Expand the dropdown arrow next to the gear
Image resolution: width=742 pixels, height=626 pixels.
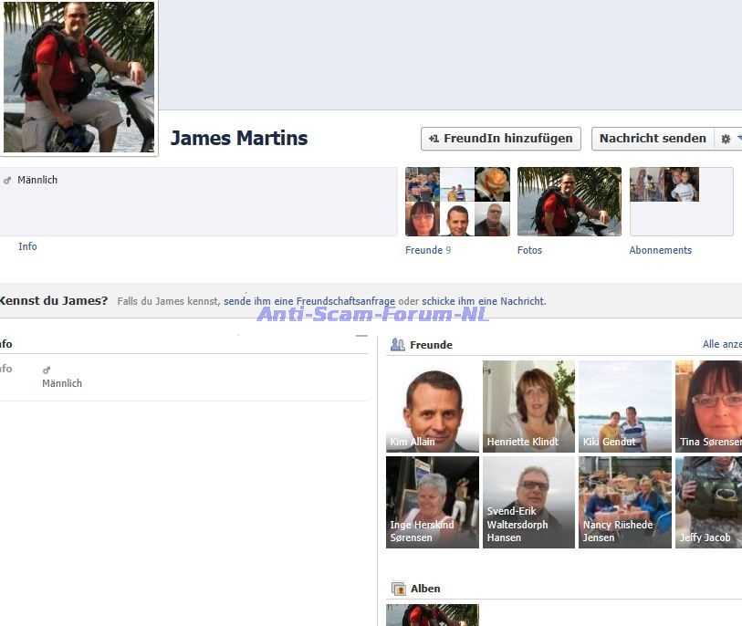point(738,139)
